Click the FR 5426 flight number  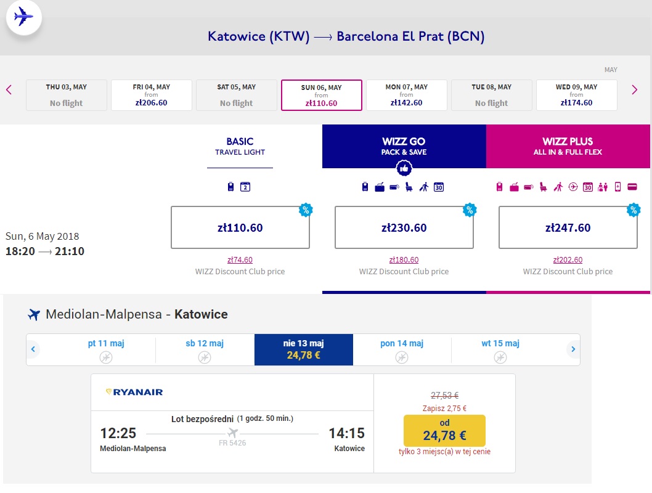(x=232, y=443)
